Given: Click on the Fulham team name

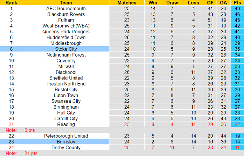Looking at the screenshot, I should pyautogui.click(x=66, y=20).
